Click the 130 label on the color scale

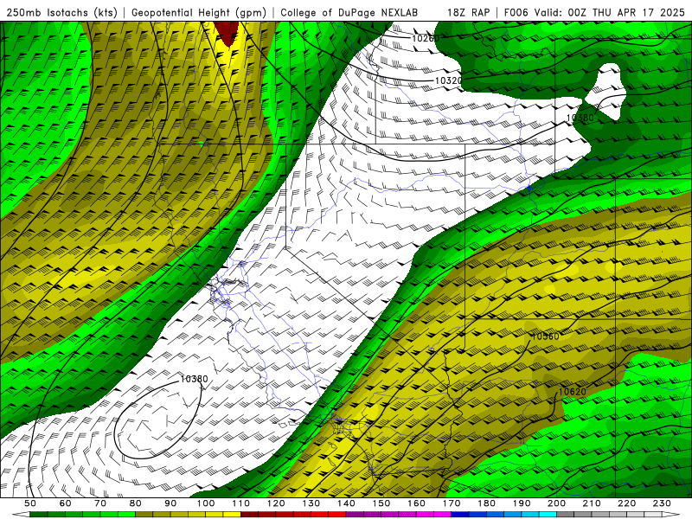coord(311,503)
